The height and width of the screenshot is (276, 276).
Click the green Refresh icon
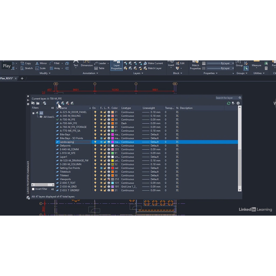click(x=229, y=103)
